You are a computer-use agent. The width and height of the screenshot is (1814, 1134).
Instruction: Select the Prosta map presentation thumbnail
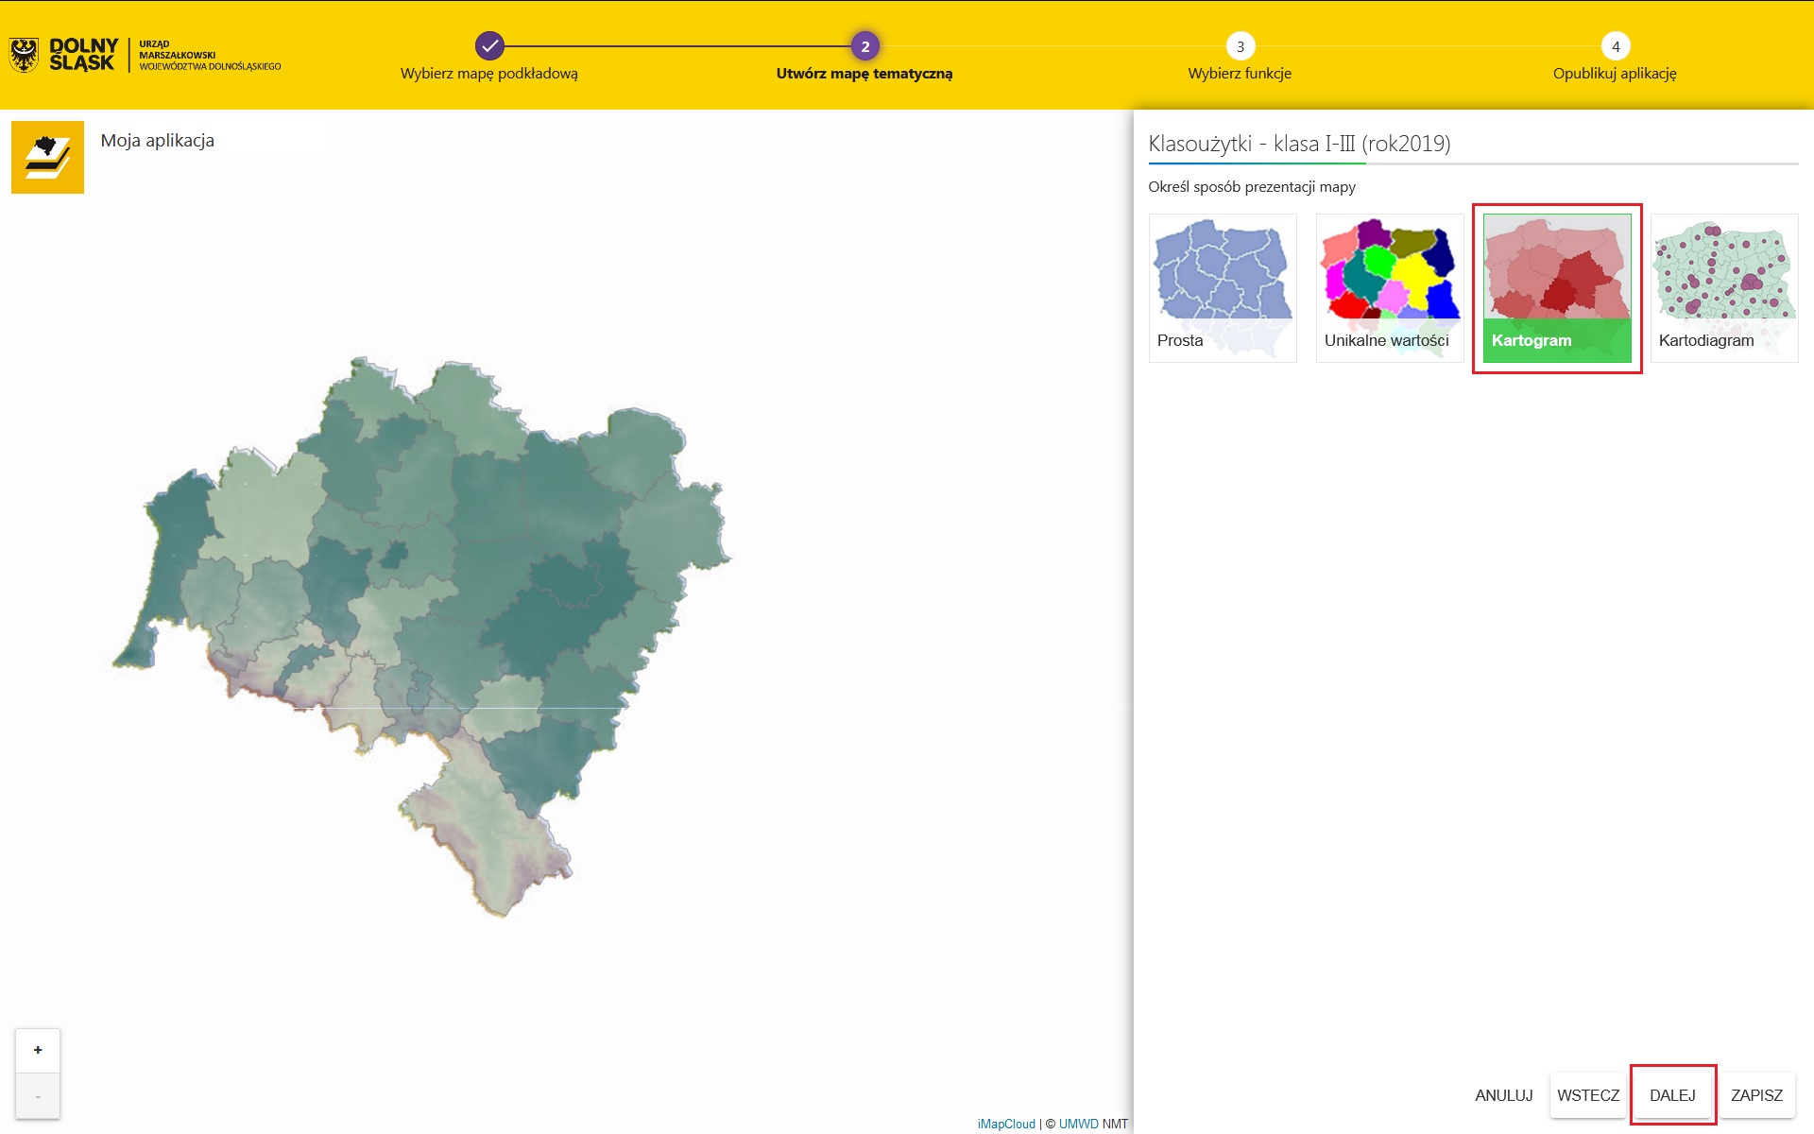point(1223,287)
